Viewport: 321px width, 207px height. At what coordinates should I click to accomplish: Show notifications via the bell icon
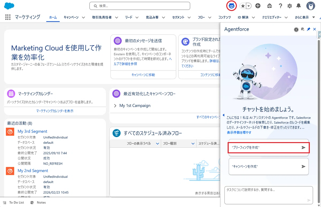coord(299,6)
